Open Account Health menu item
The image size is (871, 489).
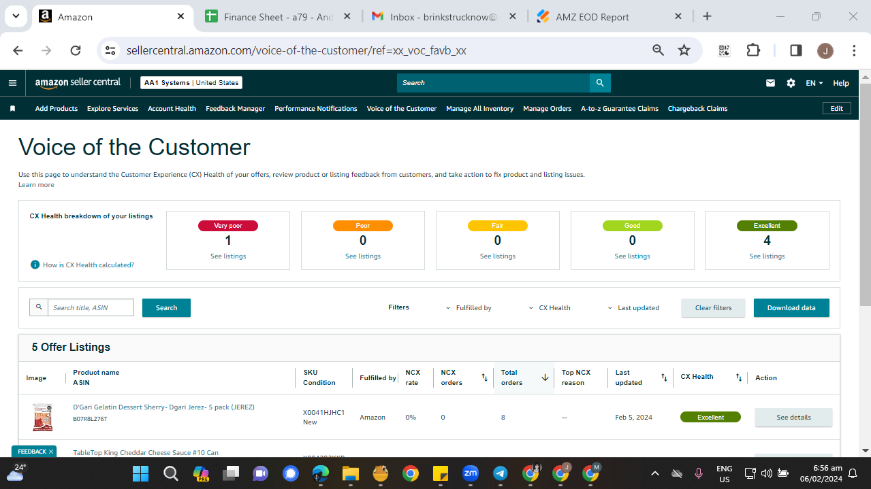click(172, 108)
